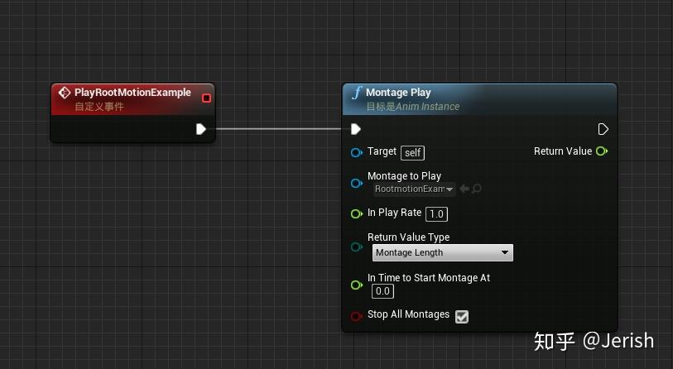This screenshot has width=673, height=369.
Task: Click the Montage to Play input pin
Action: coord(356,183)
